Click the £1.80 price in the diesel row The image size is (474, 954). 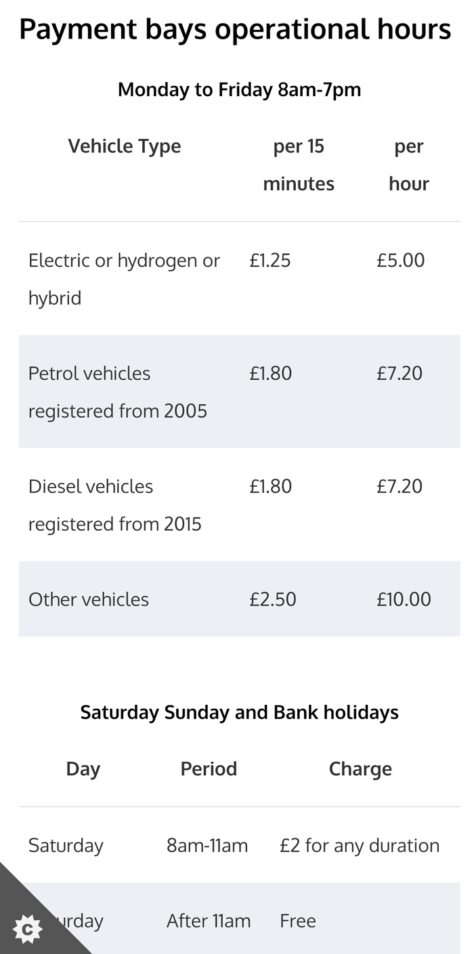point(270,486)
